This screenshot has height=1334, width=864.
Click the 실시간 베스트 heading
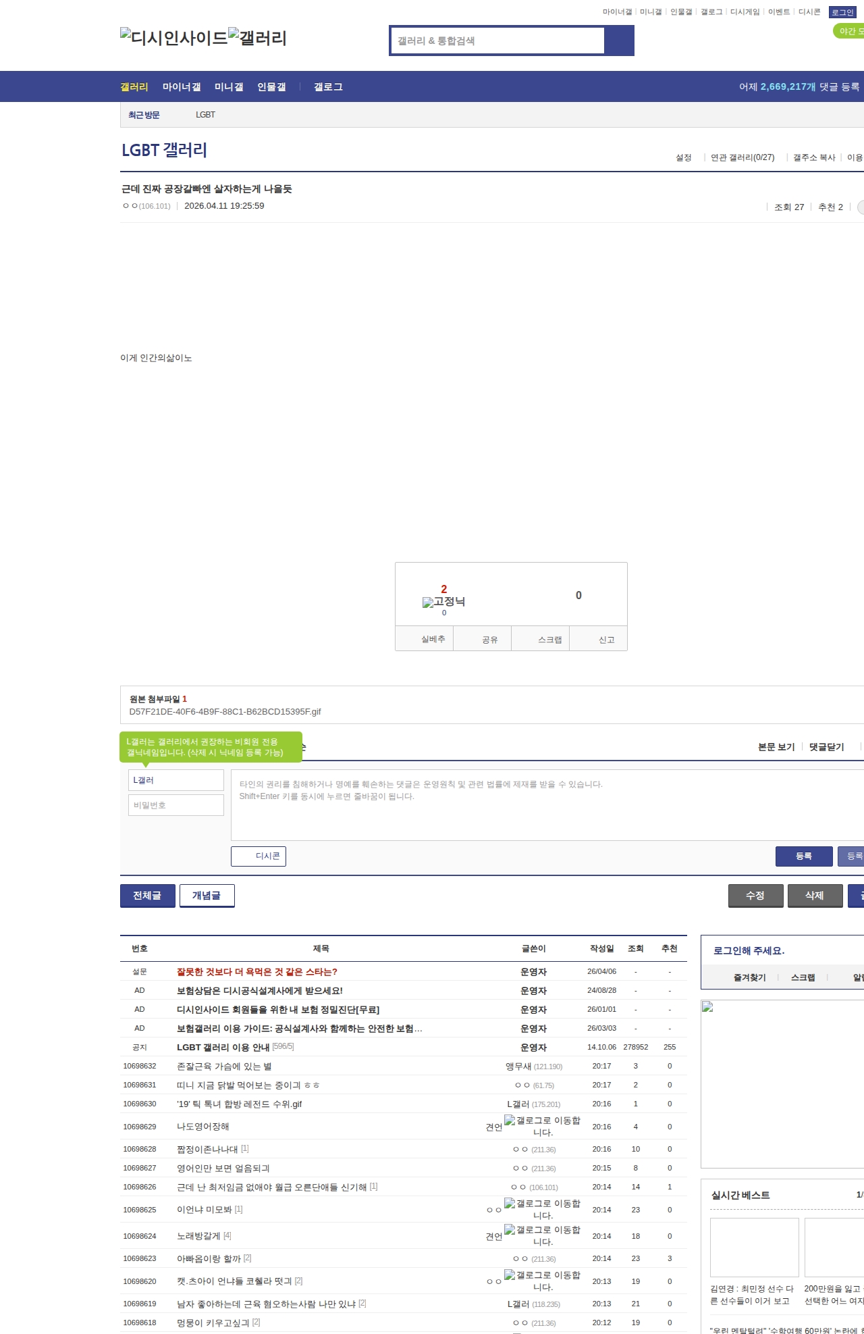(740, 1196)
